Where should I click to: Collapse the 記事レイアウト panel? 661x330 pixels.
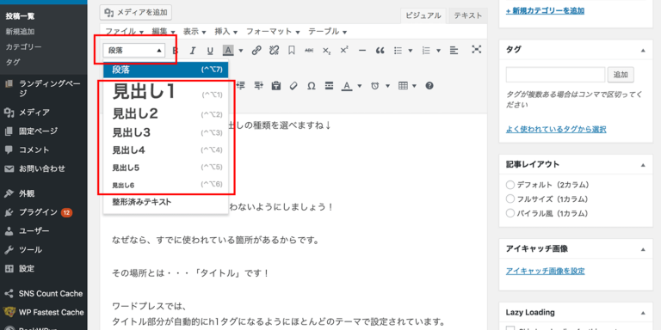[643, 165]
